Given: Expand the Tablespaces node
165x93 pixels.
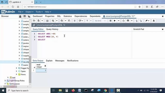Looking at the screenshot, I should [x=5, y=84].
